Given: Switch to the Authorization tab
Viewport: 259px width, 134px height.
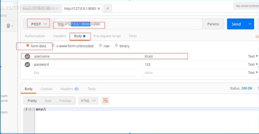Looking at the screenshot, I should (35, 36).
